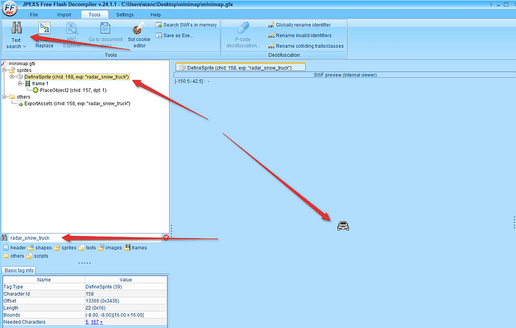Follow the needed character 157 link

(95, 322)
